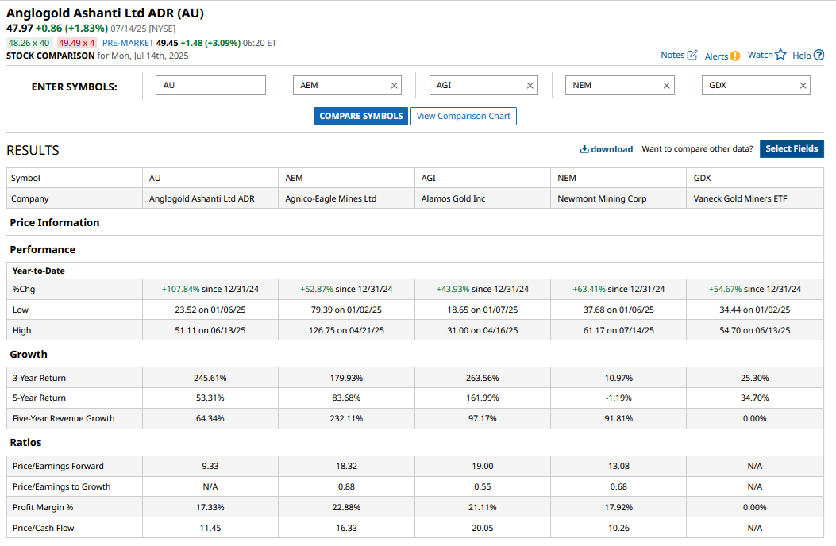This screenshot has height=546, width=836.
Task: Select the NEM symbol header cell
Action: [x=618, y=178]
